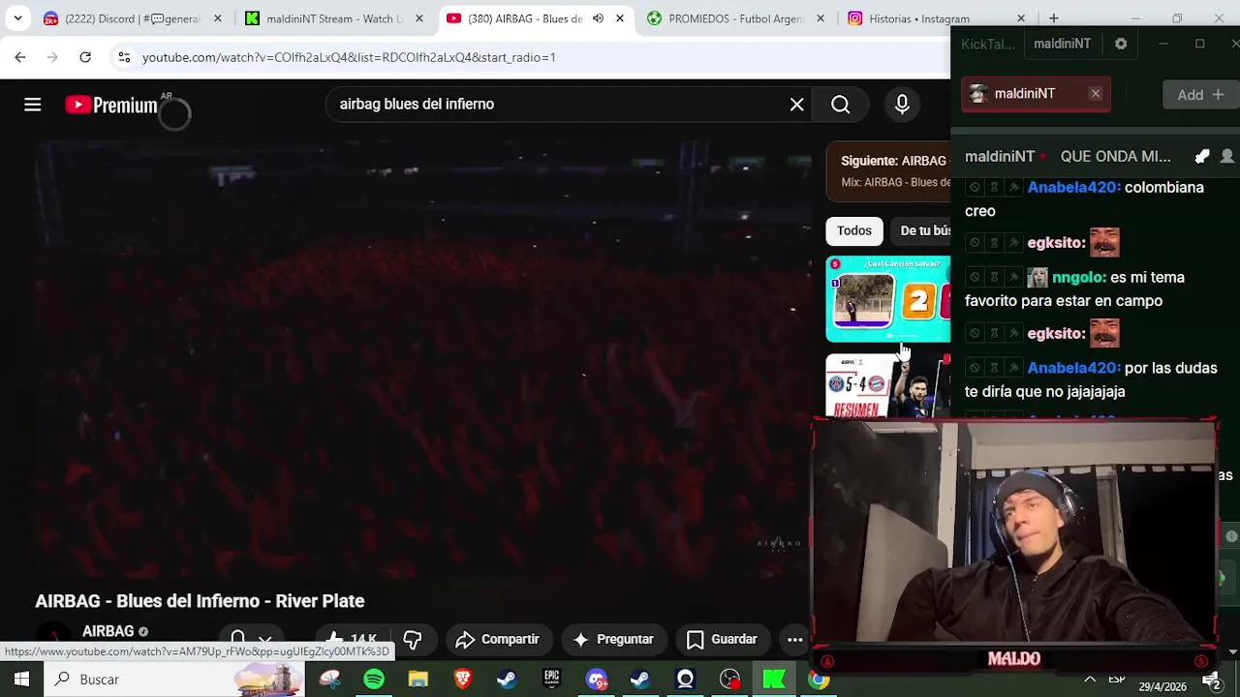Open KickTalk settings gear

click(1121, 44)
